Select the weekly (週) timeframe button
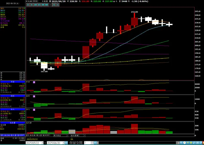The image size is (204, 145). 54,5
